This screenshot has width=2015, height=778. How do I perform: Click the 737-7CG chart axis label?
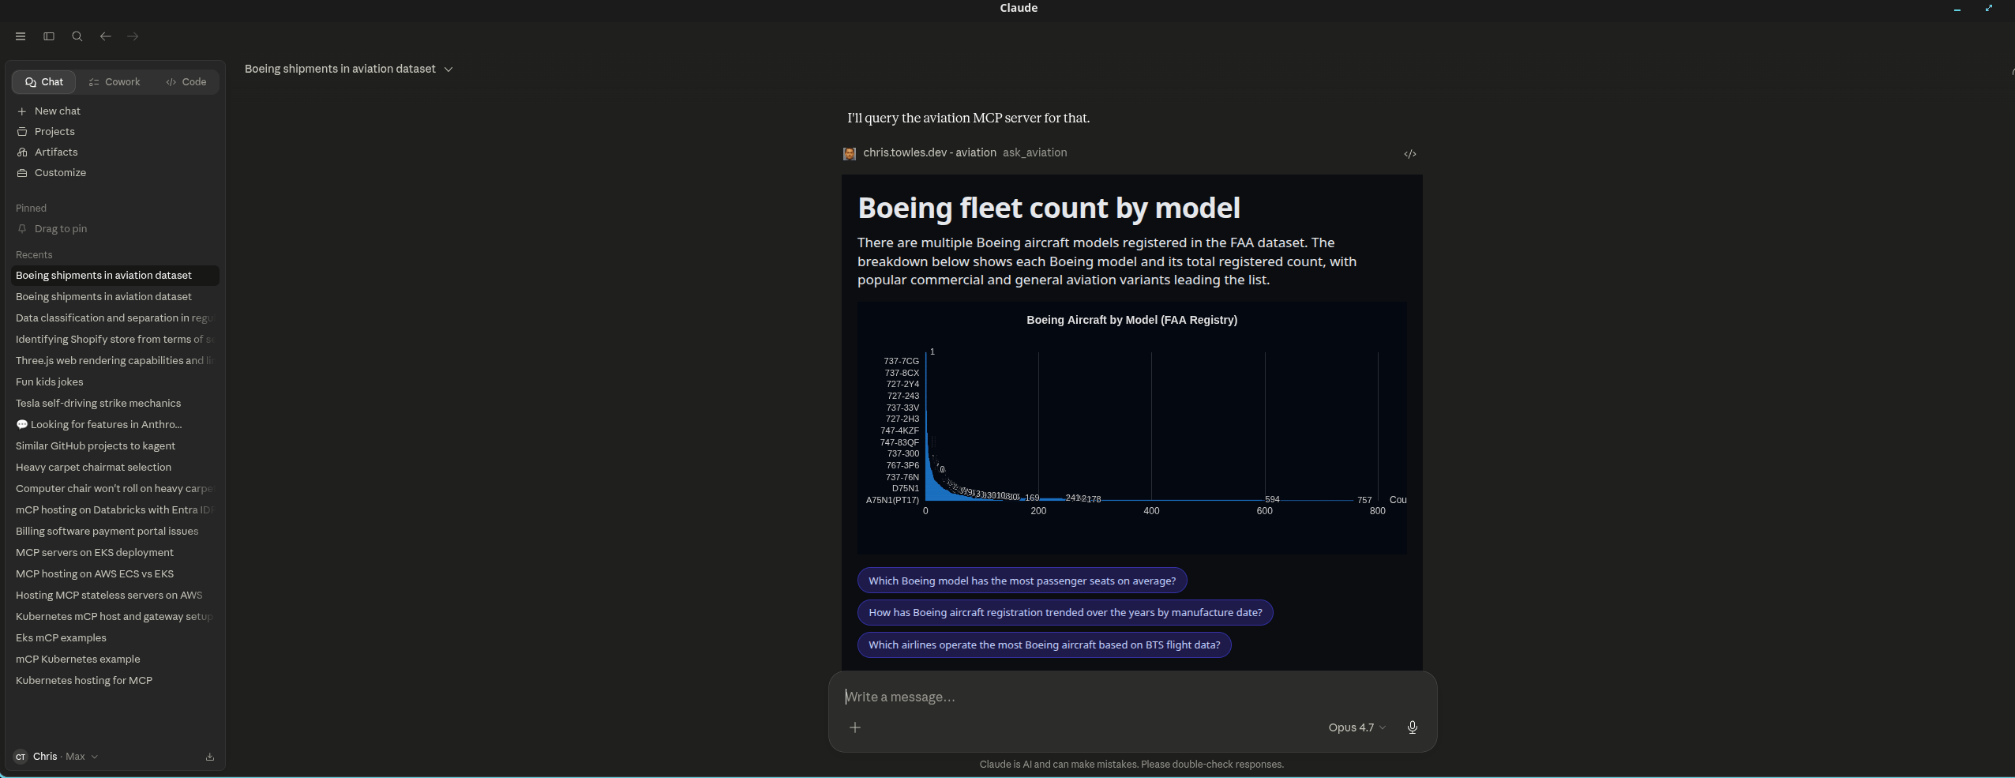pyautogui.click(x=901, y=361)
